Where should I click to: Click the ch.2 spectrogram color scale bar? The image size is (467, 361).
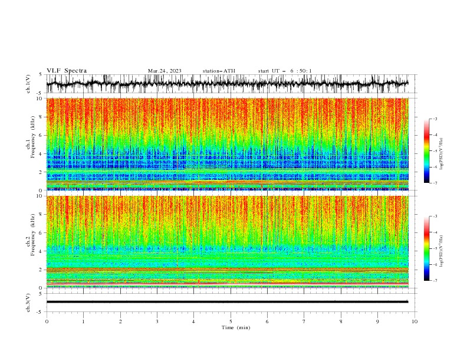click(x=426, y=248)
